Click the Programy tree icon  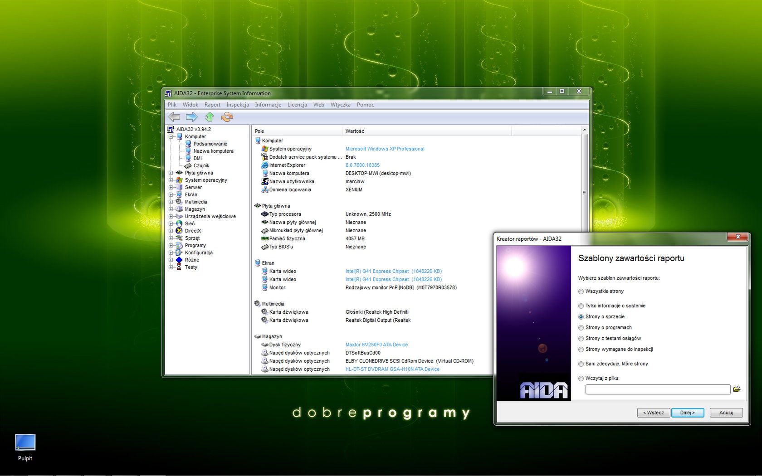coord(179,245)
